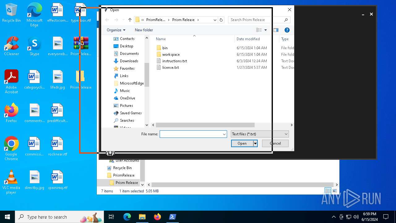
Task: Select predifficult Word document on desktop
Action: (x=58, y=113)
